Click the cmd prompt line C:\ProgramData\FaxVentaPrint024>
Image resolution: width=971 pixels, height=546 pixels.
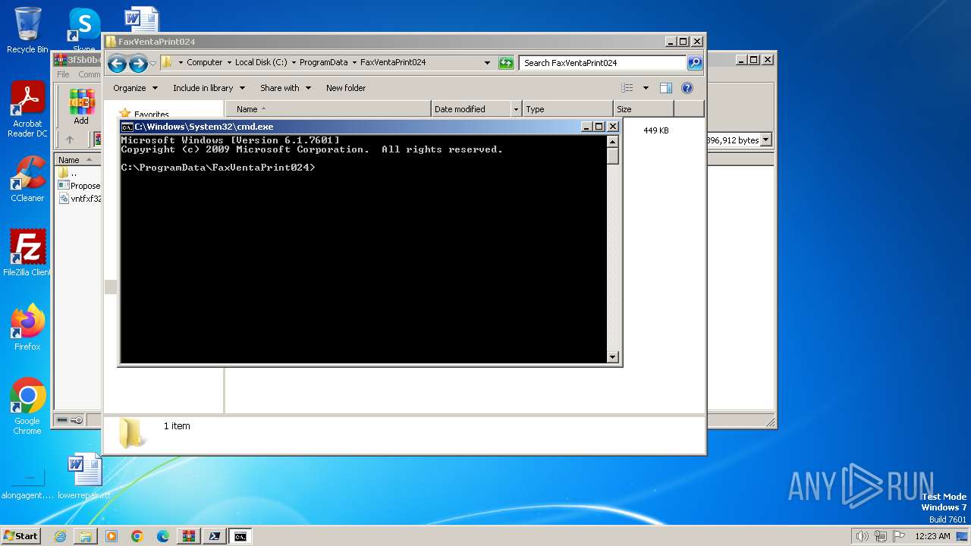218,168
